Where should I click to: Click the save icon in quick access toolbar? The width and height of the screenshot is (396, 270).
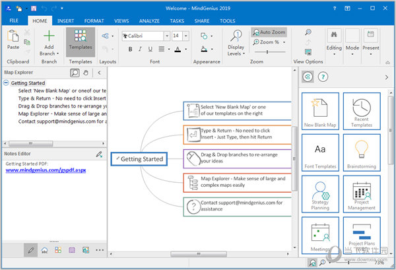[x=34, y=9]
